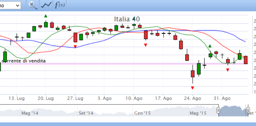The image size is (256, 126).
Task: Click Set '14 in navigator timeline
Action: pos(86,113)
